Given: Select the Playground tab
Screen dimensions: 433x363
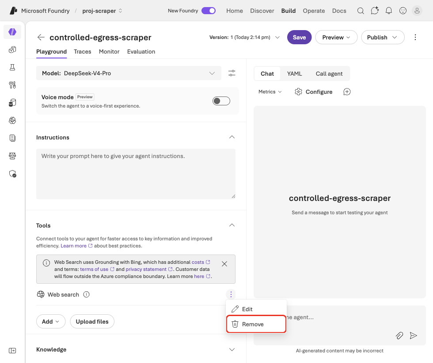Looking at the screenshot, I should click(51, 52).
